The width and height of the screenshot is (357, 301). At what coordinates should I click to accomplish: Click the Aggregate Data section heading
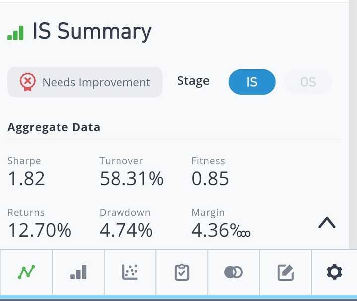(54, 127)
